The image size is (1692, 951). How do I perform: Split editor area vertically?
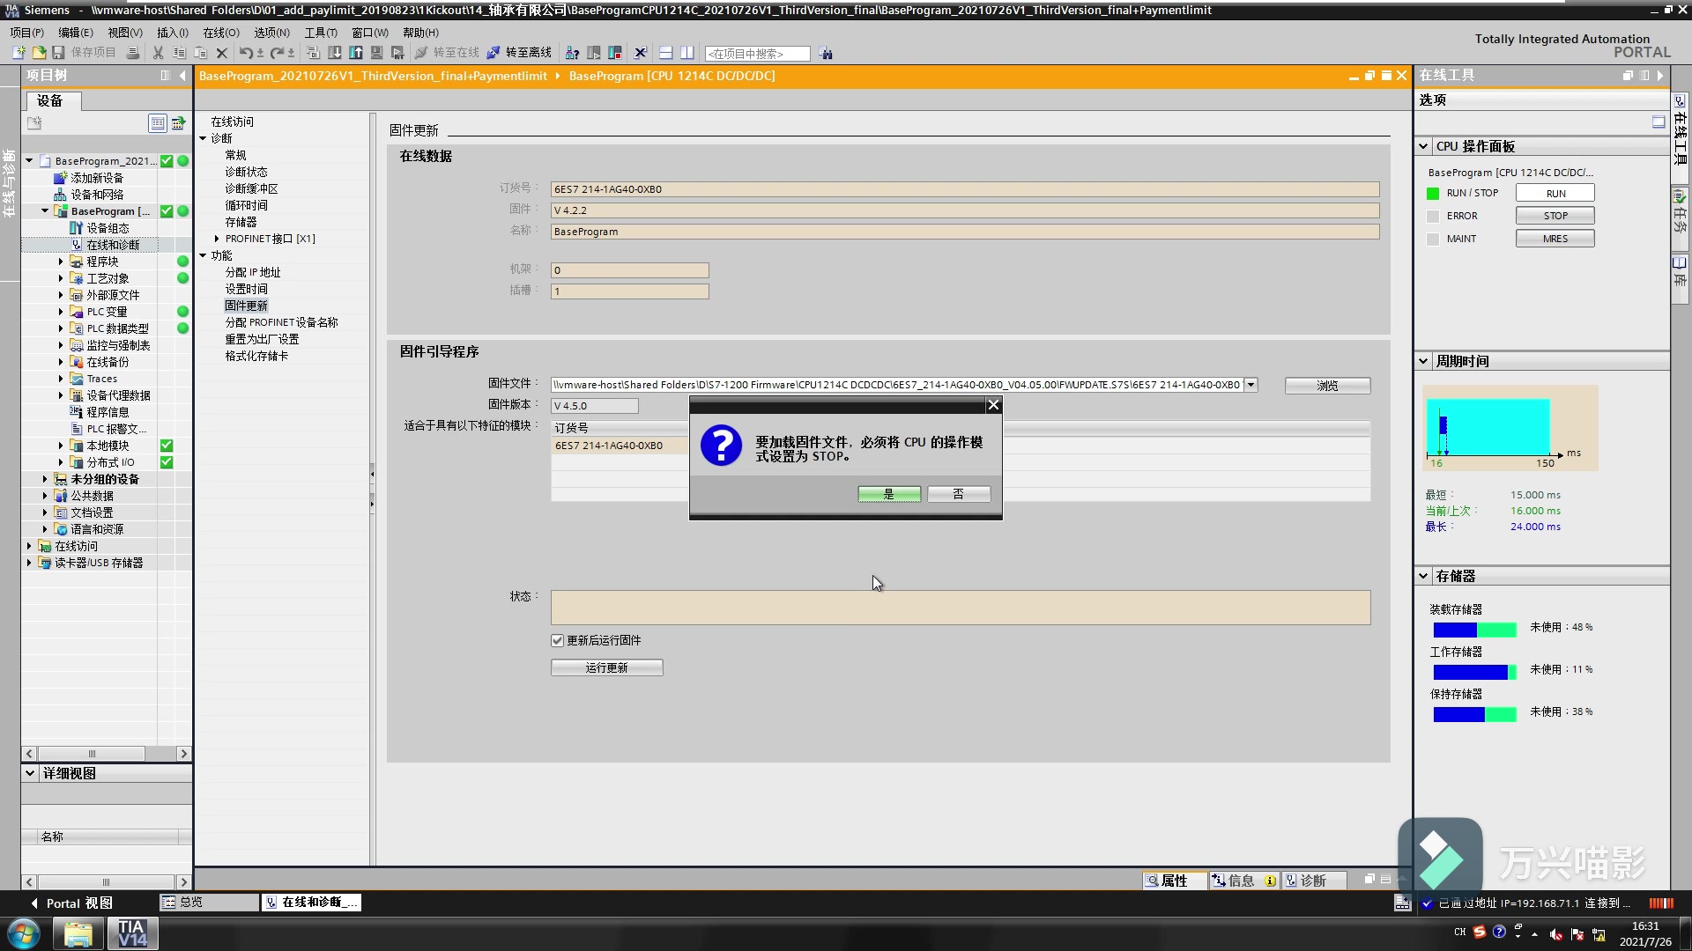[x=686, y=53]
